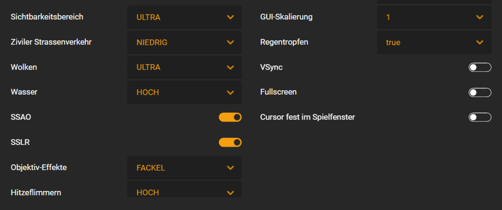The image size is (502, 210).
Task: Click the chevron arrow beside NIEDRIG value
Action: tap(230, 43)
